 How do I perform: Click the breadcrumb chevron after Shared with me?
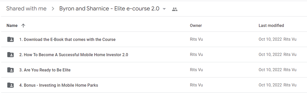(x=53, y=9)
